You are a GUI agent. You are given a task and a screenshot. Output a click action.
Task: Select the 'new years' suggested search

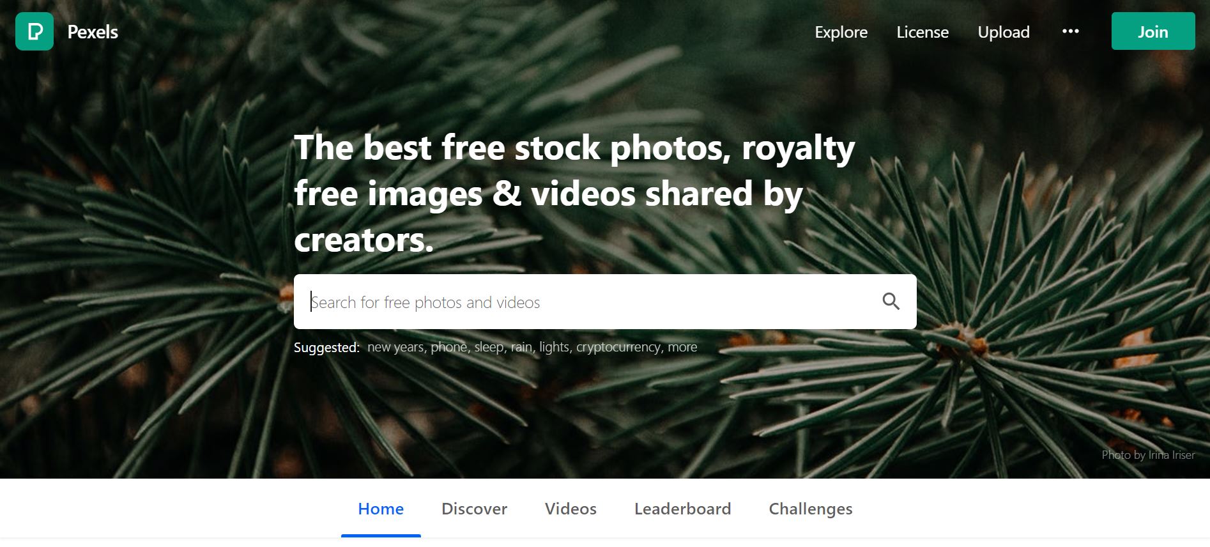pyautogui.click(x=395, y=347)
